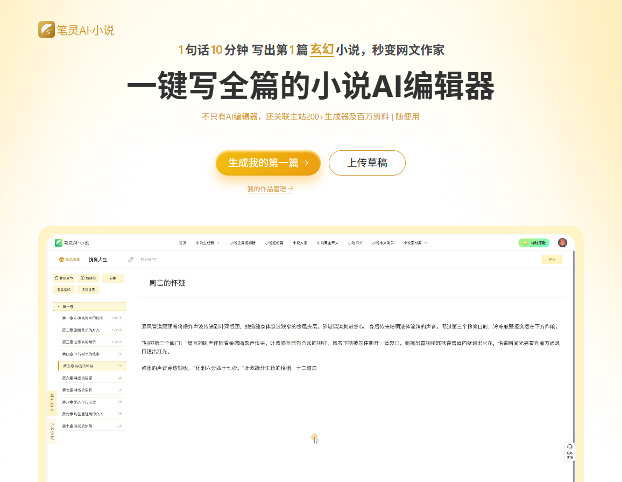The image size is (622, 482).
Task: Click the 上传草稿 button
Action: click(367, 163)
